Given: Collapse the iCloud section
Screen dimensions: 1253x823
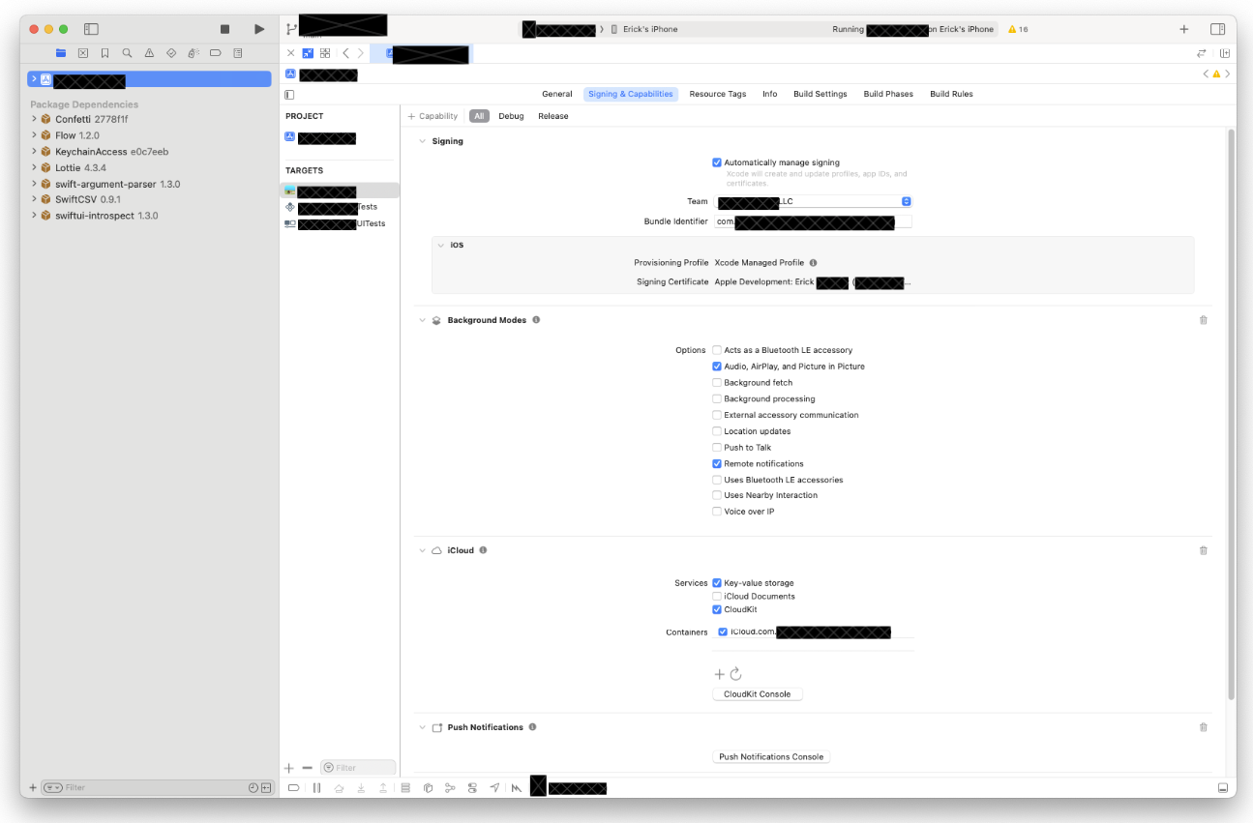Looking at the screenshot, I should pos(422,550).
